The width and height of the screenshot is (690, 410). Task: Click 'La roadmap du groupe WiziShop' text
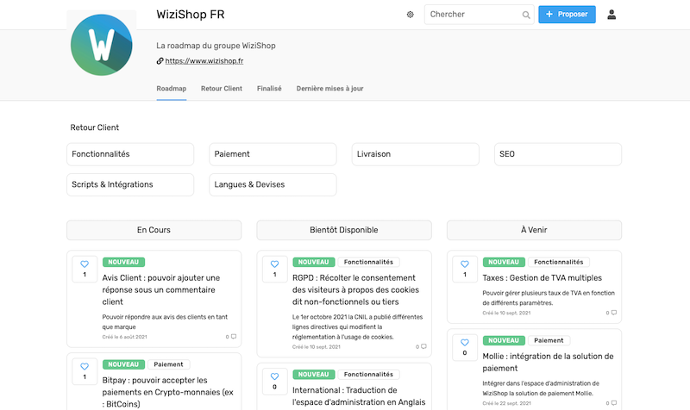click(216, 46)
